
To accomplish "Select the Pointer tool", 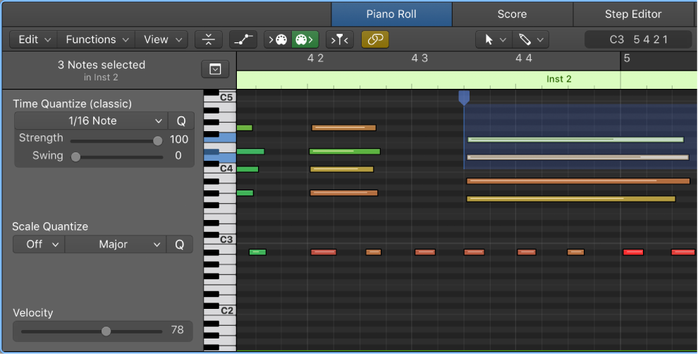I will coord(494,39).
